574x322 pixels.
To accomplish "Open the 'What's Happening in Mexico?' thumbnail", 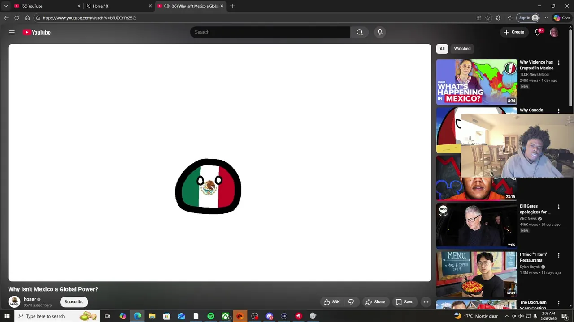I will click(477, 82).
